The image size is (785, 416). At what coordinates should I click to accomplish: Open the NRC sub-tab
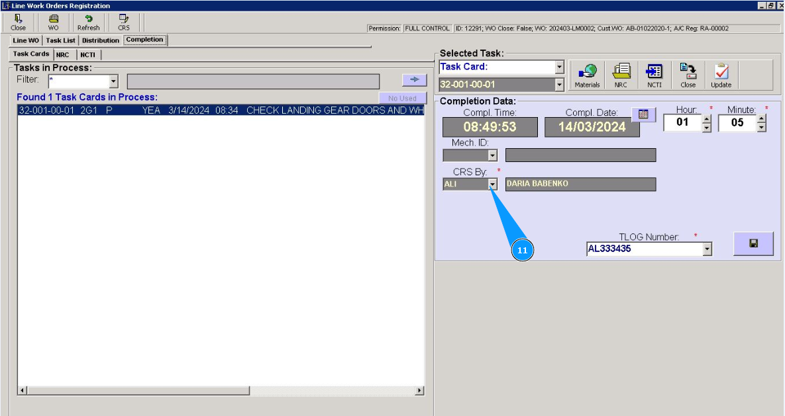click(63, 54)
